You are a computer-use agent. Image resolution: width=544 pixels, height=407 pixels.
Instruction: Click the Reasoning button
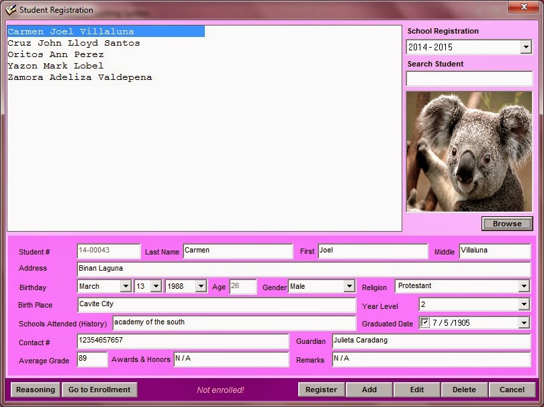coord(36,390)
